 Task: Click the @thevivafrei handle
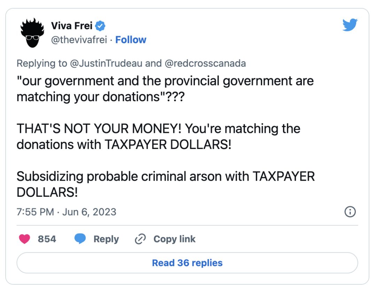(x=79, y=40)
